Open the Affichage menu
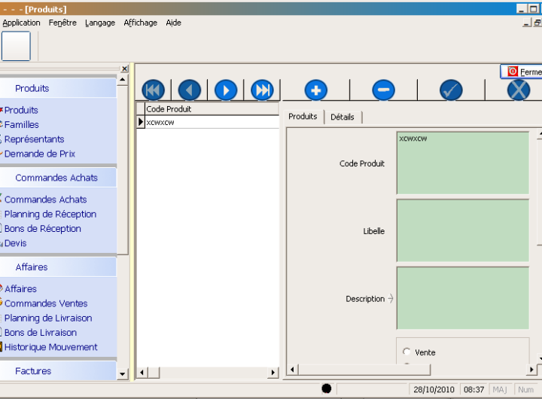 pyautogui.click(x=140, y=23)
